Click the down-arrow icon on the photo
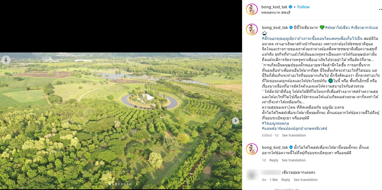 (6, 60)
